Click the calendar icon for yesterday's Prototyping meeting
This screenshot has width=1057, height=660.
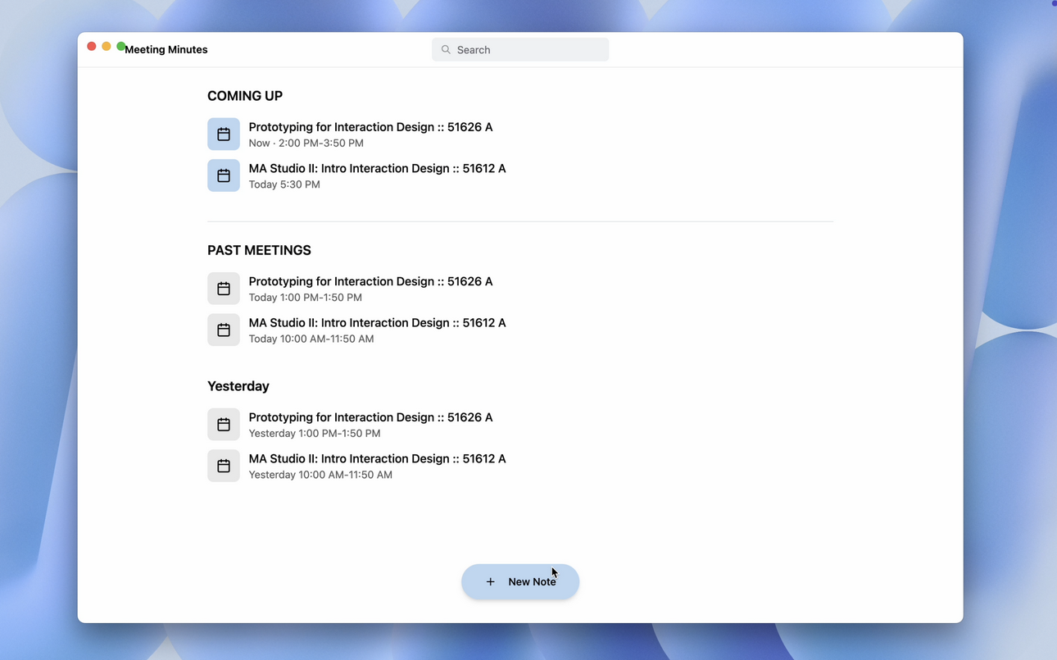[224, 424]
